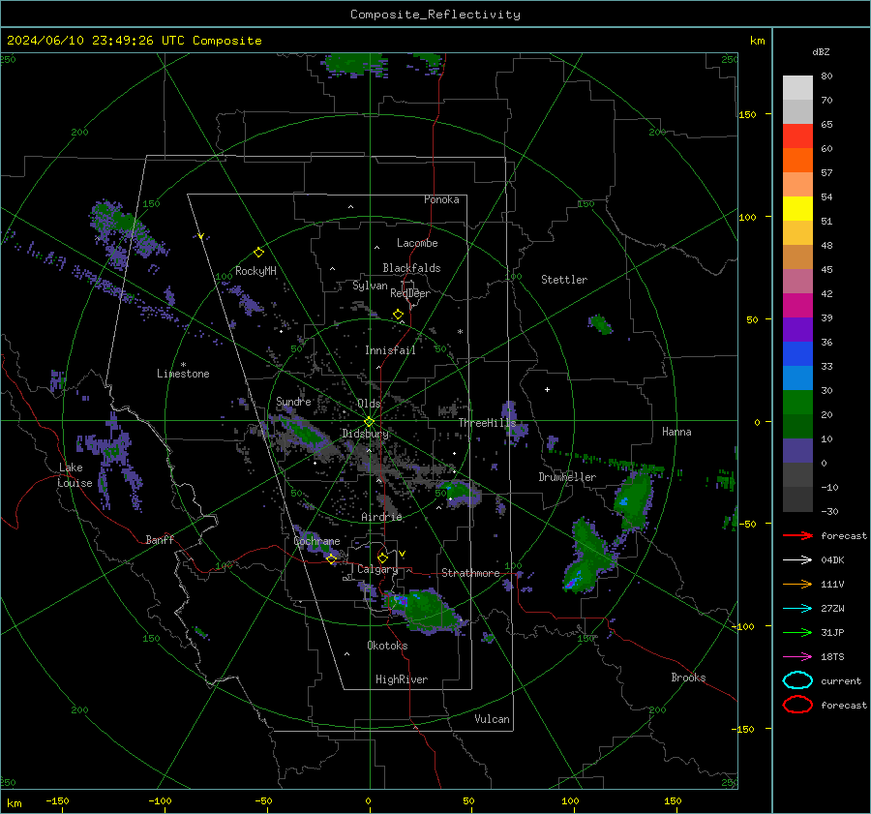
Task: Click the Composite_Reflectivity title text
Action: pyautogui.click(x=435, y=15)
